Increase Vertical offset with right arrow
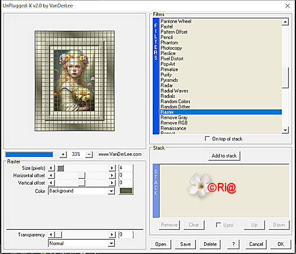 tap(112, 183)
